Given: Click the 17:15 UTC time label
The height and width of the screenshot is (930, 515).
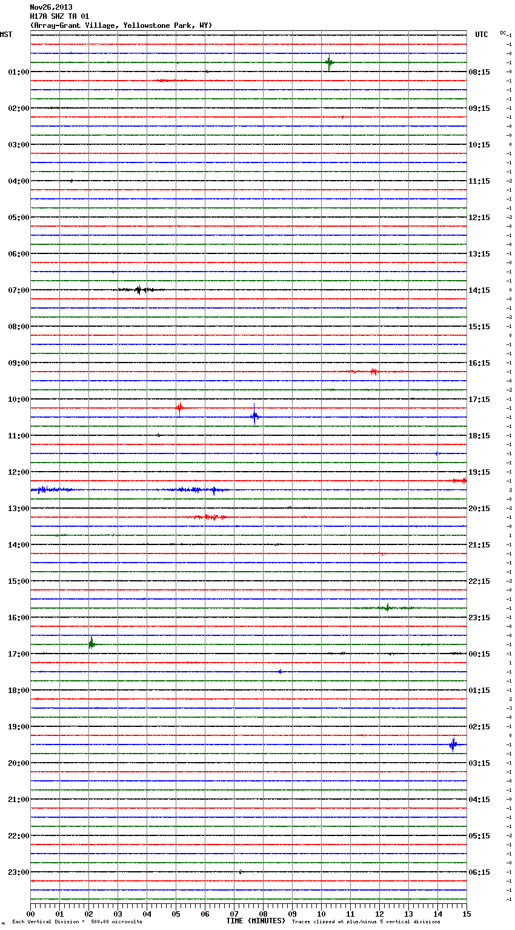Looking at the screenshot, I should point(479,400).
